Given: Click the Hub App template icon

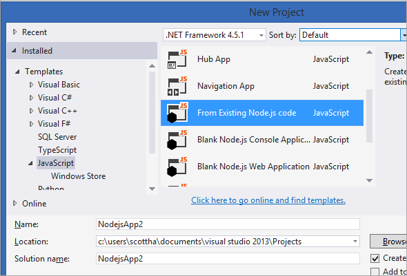Looking at the screenshot, I should point(177,59).
